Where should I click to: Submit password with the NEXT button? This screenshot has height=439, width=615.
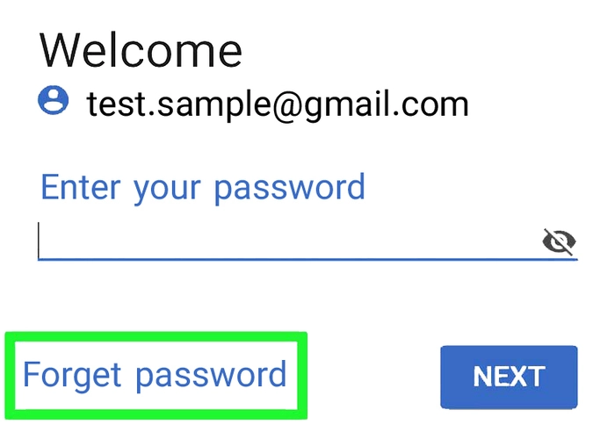509,377
